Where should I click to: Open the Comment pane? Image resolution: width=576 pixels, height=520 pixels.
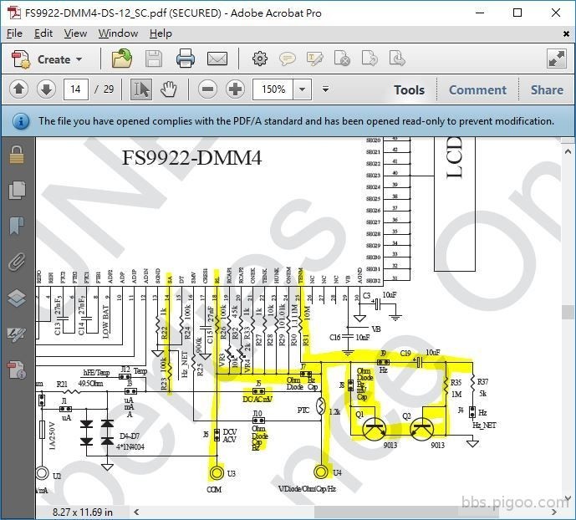click(477, 90)
